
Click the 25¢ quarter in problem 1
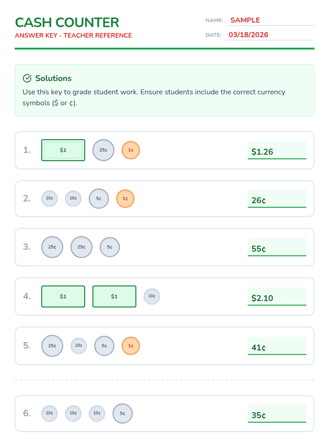click(103, 150)
